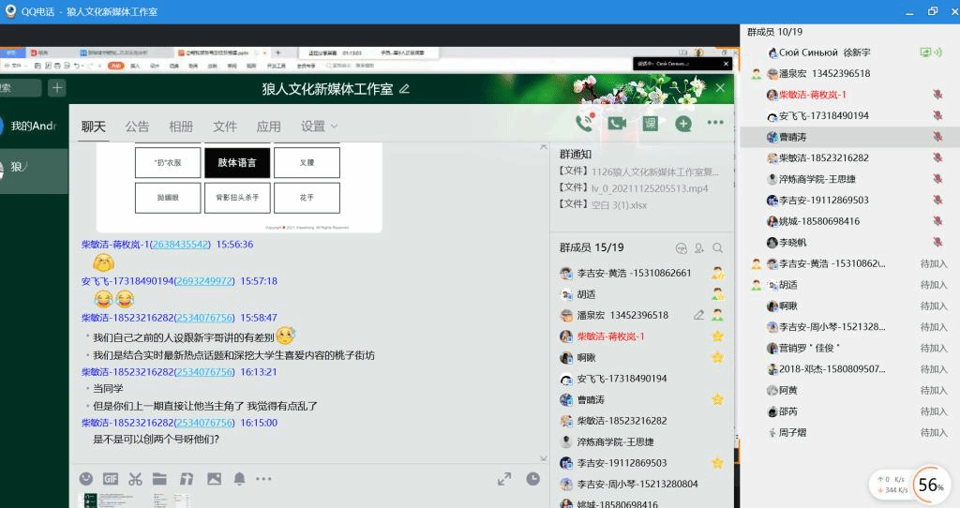Image resolution: width=960 pixels, height=508 pixels.
Task: Click the search members magnifier icon
Action: [x=717, y=248]
